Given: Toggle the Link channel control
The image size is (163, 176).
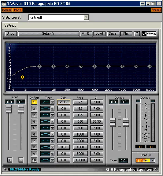Looking at the screenshot, I should click(x=146, y=160).
